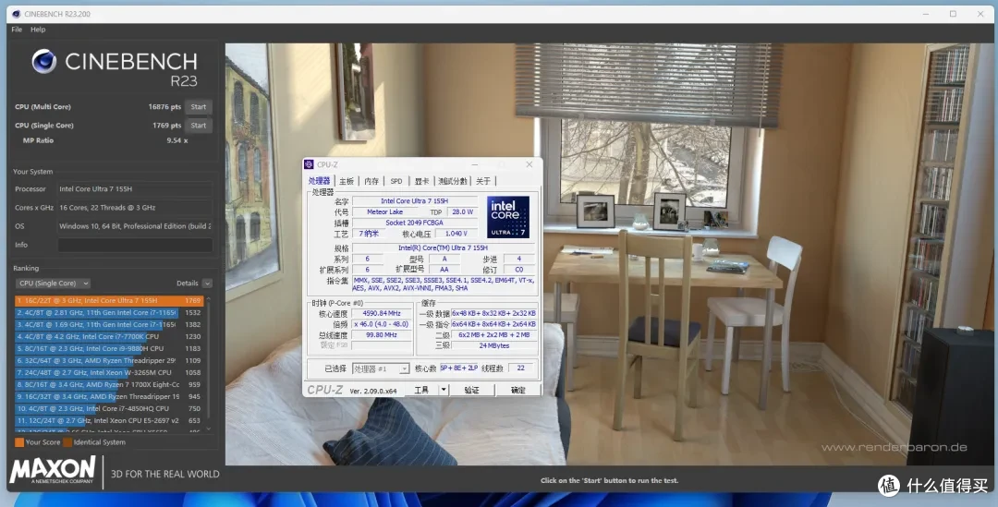The height and width of the screenshot is (507, 998).
Task: Switch to the 处理器 tab in CPU-Z
Action: point(320,181)
